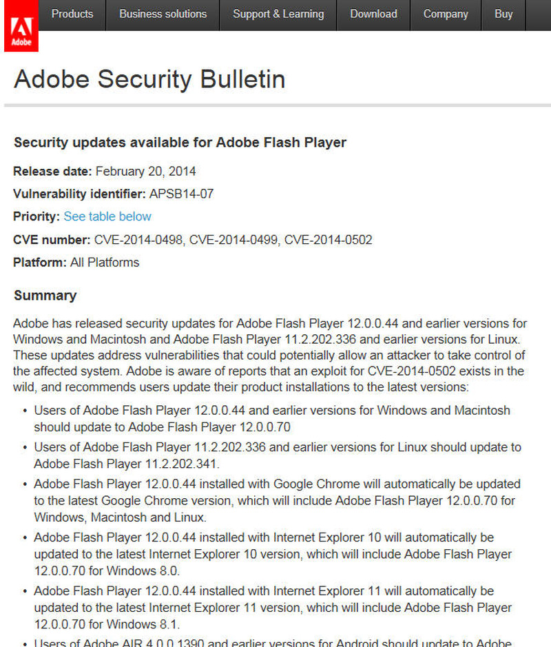Screen dimensions: 551x647
Task: Click the 'Security updates available' subheading
Action: click(180, 143)
